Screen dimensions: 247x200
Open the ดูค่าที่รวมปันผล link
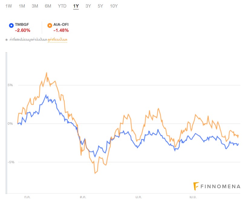tap(57, 40)
